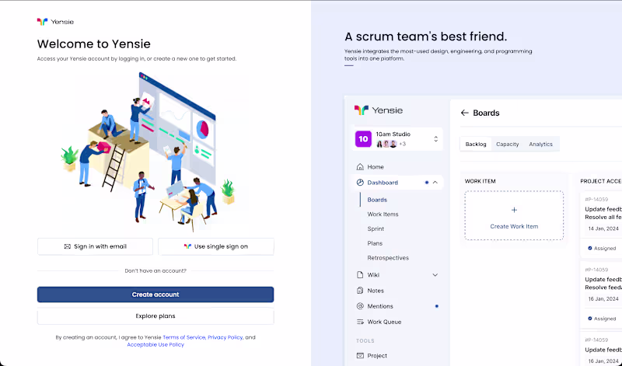
Task: Click the Create account button
Action: (x=155, y=295)
